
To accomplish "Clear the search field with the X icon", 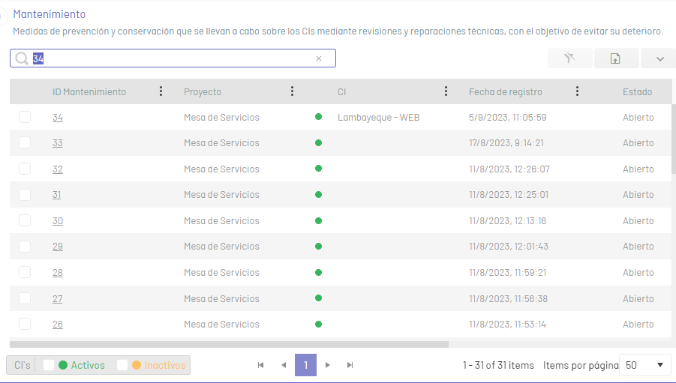I will click(x=319, y=58).
